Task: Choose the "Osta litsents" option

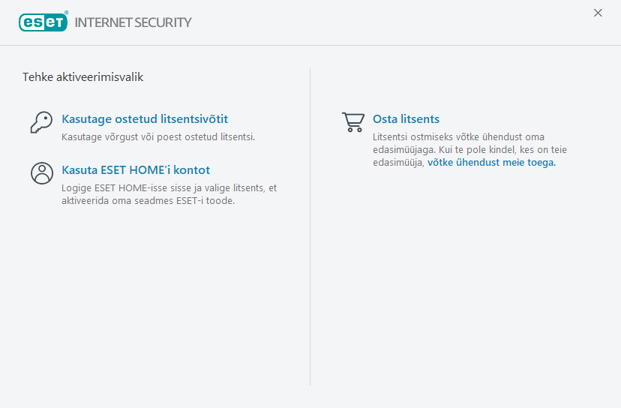Action: click(x=406, y=119)
